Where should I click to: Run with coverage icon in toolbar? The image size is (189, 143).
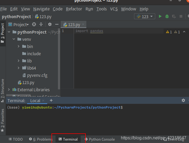click(x=174, y=17)
